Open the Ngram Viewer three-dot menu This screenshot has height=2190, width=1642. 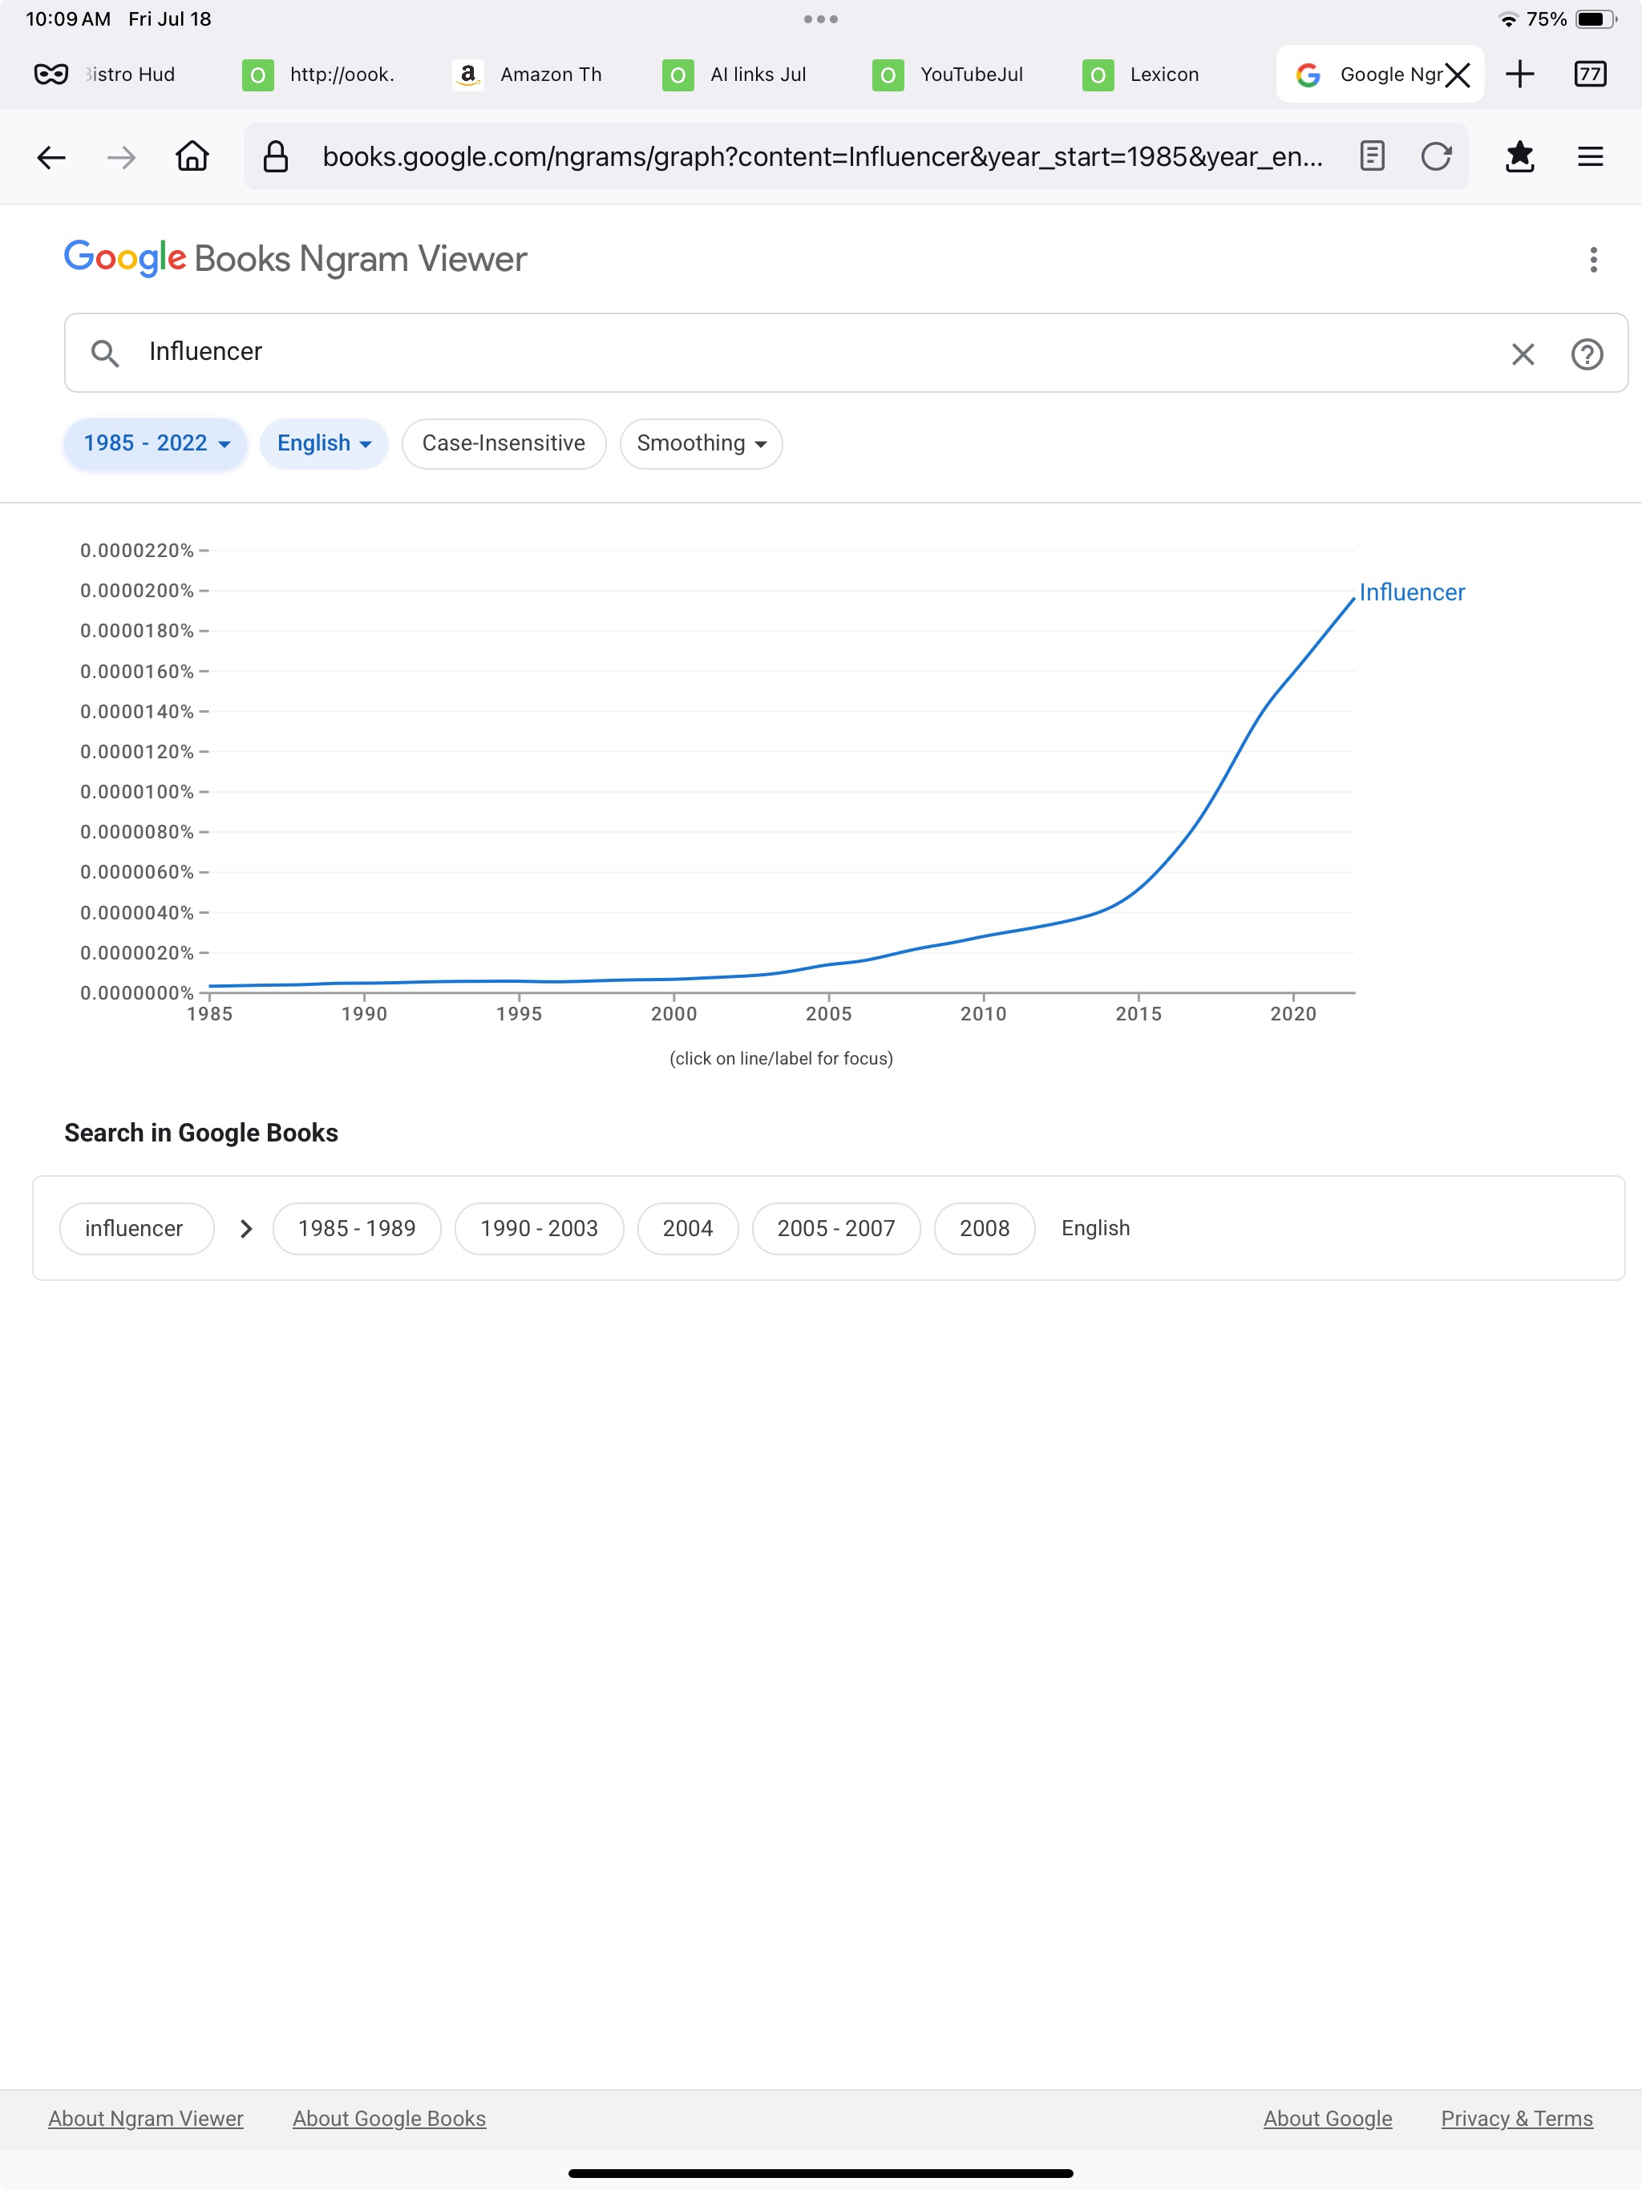1592,260
